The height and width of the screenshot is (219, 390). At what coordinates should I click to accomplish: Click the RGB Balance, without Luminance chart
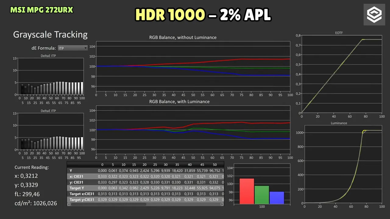tap(193, 66)
